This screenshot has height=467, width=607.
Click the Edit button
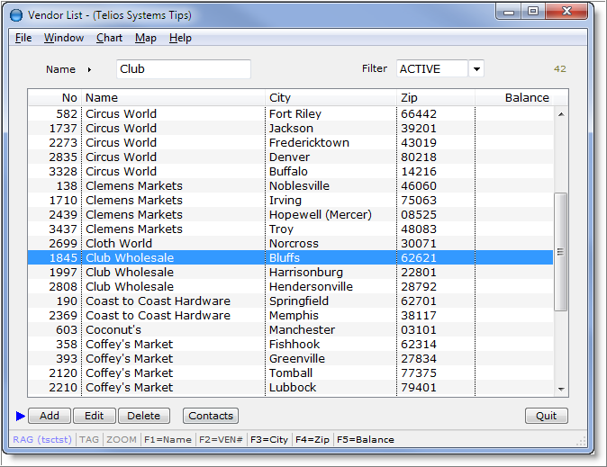[94, 416]
